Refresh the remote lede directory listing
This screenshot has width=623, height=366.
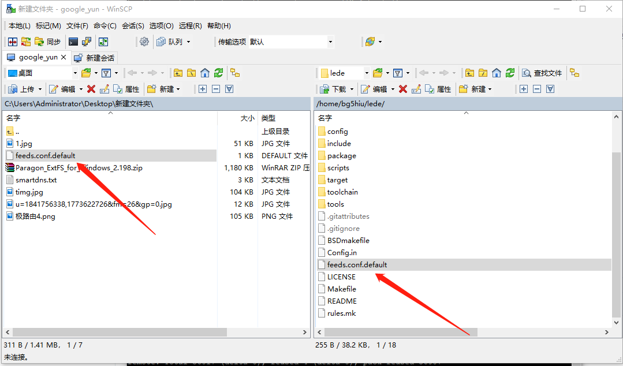pyautogui.click(x=510, y=73)
